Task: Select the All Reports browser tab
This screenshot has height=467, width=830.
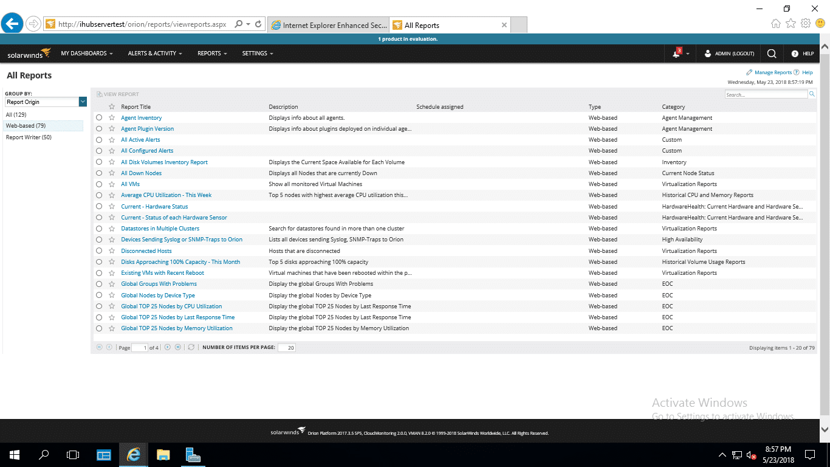Action: [450, 25]
